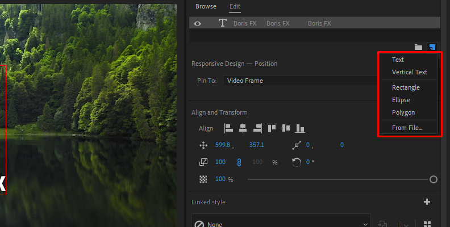Expand the Linked style None dropdown
This screenshot has width=450, height=227.
point(281,224)
